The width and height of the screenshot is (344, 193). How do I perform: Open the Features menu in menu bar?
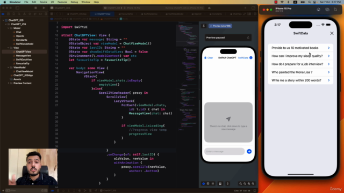click(62, 2)
